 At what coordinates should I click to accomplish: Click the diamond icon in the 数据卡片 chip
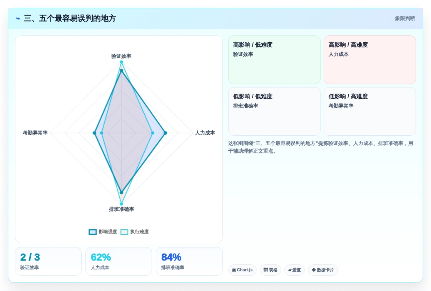pyautogui.click(x=314, y=270)
